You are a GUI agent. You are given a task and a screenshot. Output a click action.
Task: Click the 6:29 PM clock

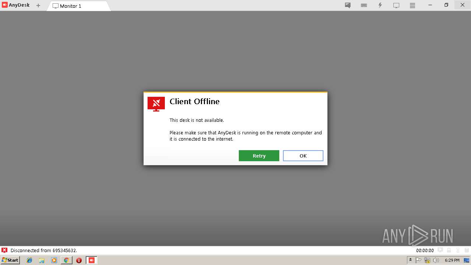click(452, 260)
